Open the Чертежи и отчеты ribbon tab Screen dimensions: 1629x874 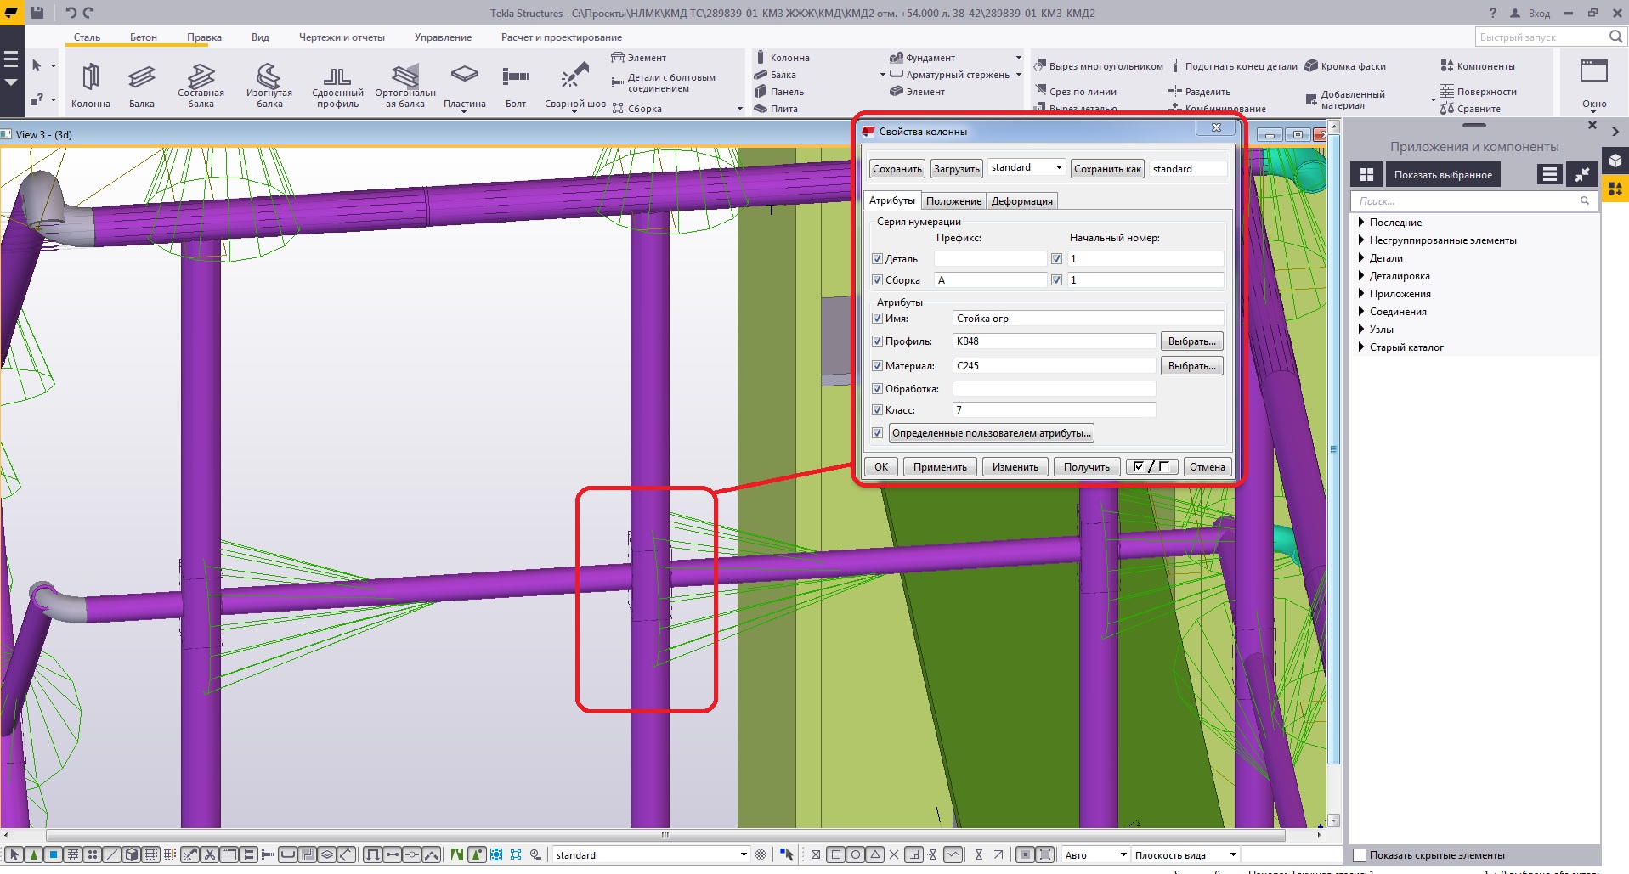[x=342, y=37]
